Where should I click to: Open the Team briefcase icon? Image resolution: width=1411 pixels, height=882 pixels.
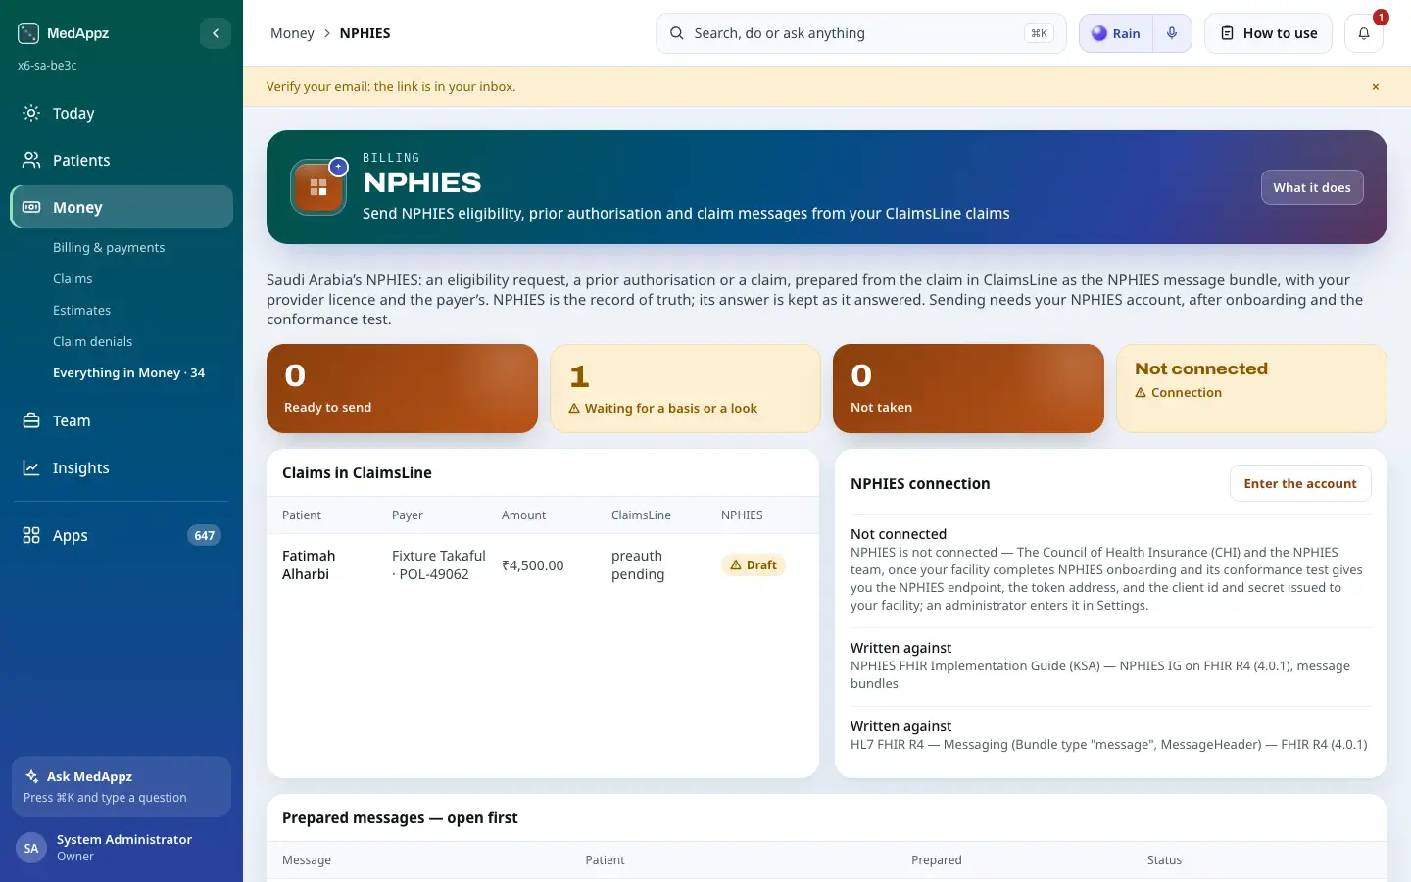pos(31,420)
